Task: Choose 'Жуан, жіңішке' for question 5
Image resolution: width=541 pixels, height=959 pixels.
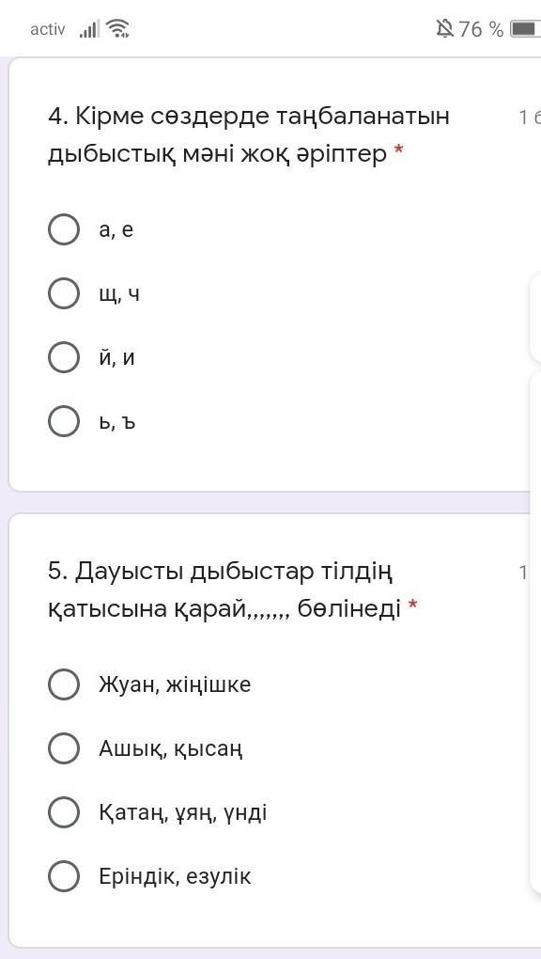Action: pos(64,684)
